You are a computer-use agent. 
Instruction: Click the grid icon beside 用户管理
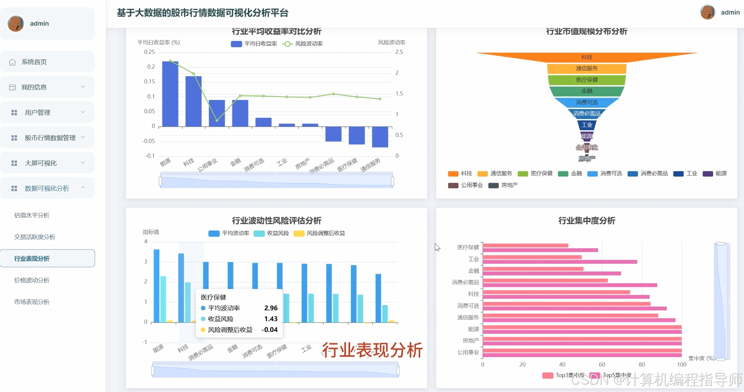(14, 112)
